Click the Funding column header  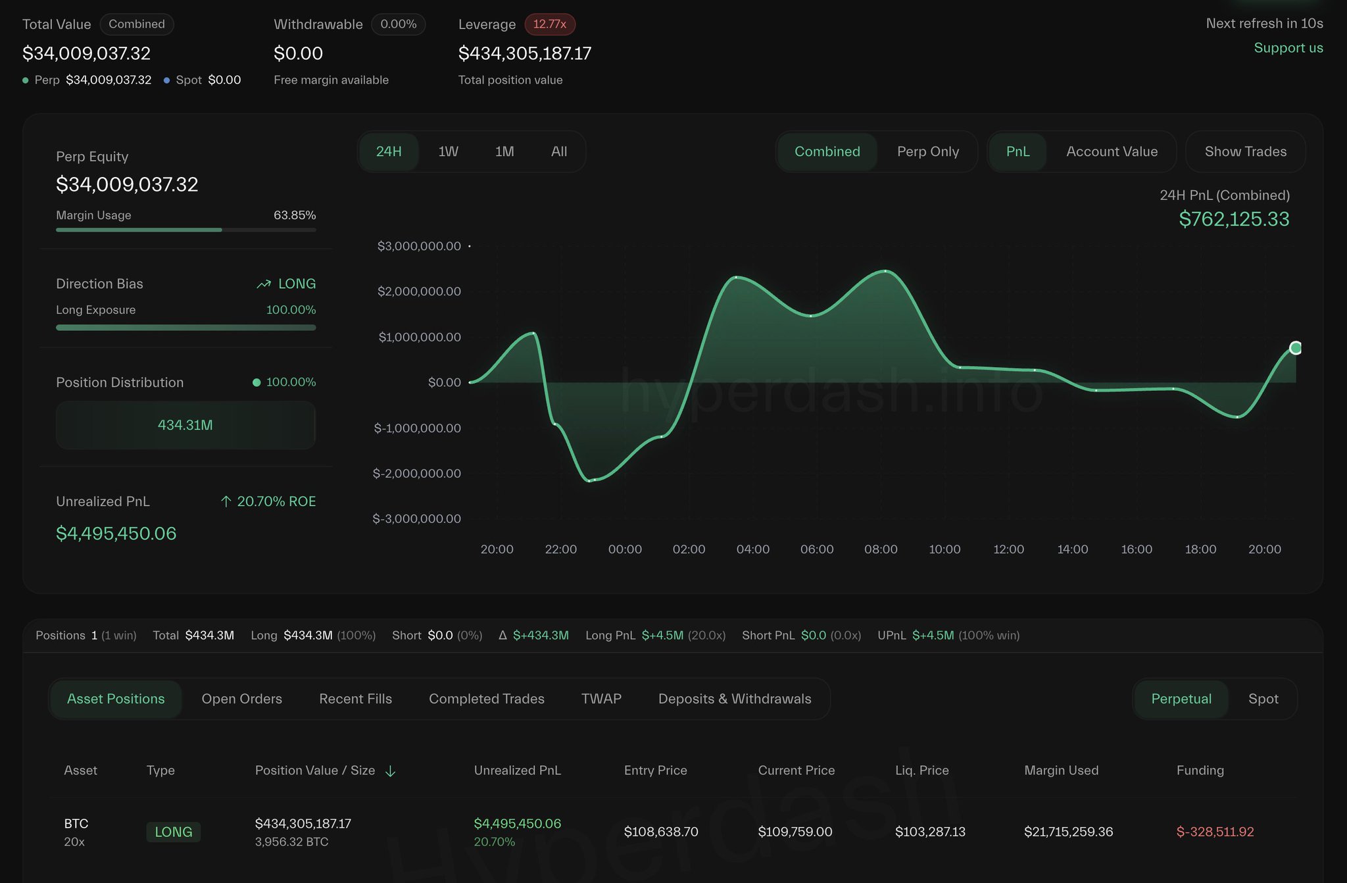[1200, 770]
